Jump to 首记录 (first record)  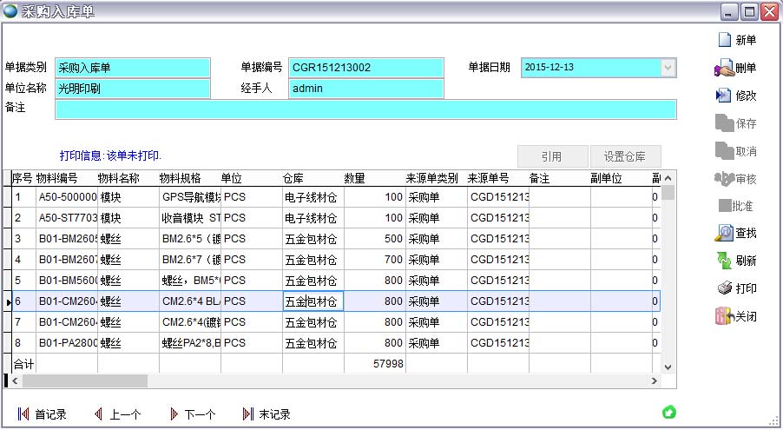pos(23,414)
